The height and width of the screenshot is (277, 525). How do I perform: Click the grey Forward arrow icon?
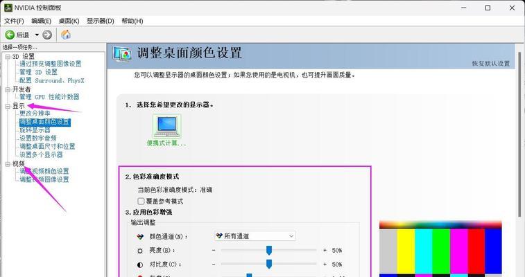(x=47, y=35)
